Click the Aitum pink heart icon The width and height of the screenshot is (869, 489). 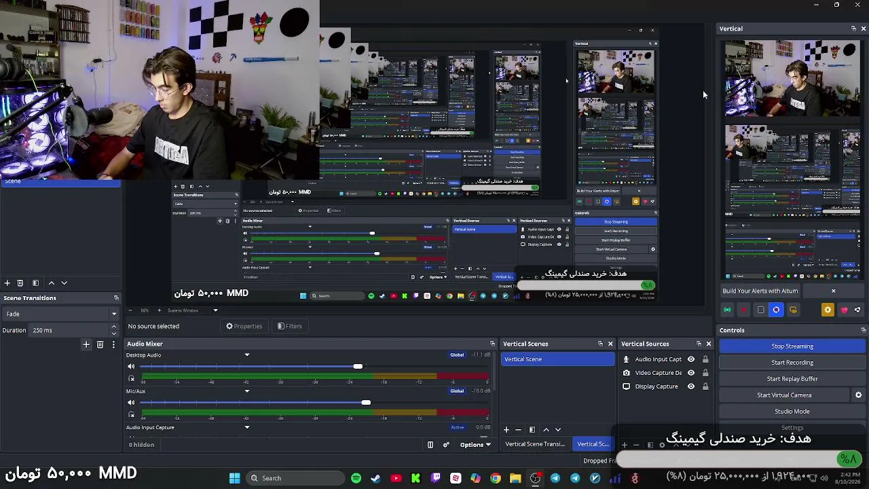(x=844, y=310)
